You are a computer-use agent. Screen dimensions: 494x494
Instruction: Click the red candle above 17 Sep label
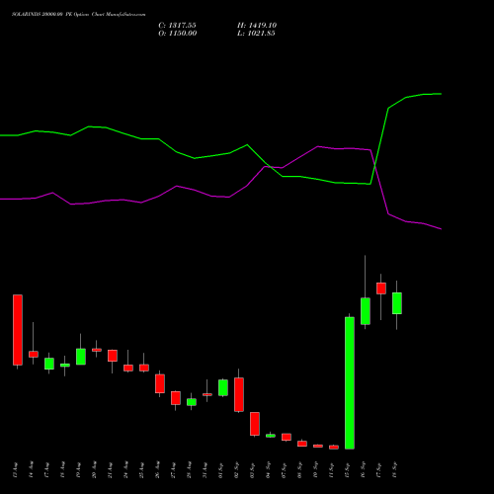(381, 288)
